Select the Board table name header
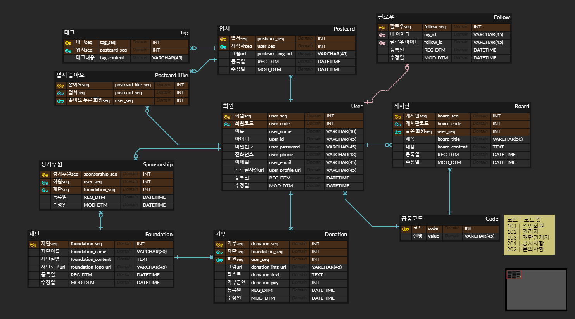This screenshot has width=575, height=319. click(x=522, y=106)
